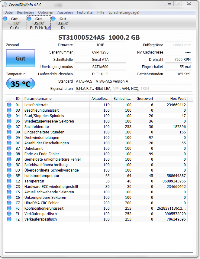
Task: Click status orb next to Suchfehlerrate
Action: point(9,126)
